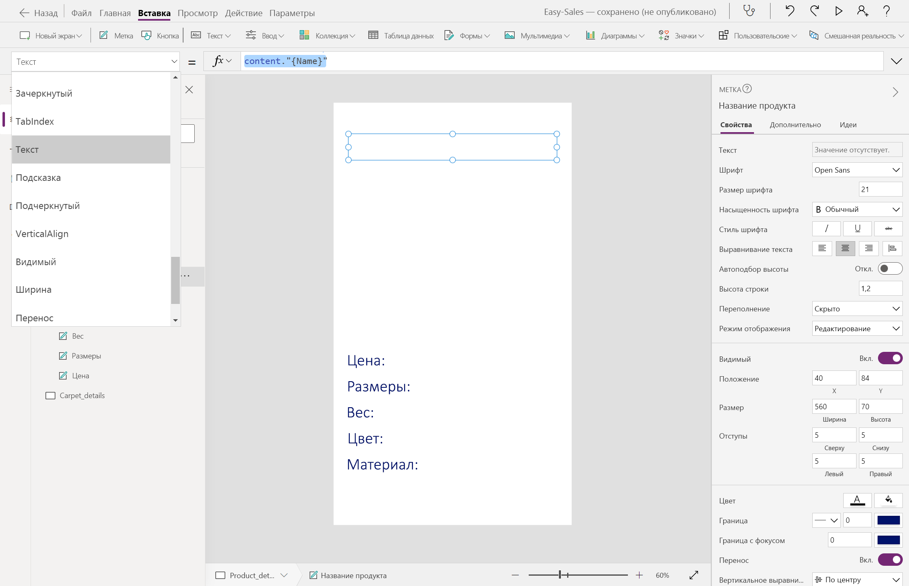The height and width of the screenshot is (586, 909).
Task: Open the Шрифт Open Sans dropdown
Action: (x=857, y=170)
